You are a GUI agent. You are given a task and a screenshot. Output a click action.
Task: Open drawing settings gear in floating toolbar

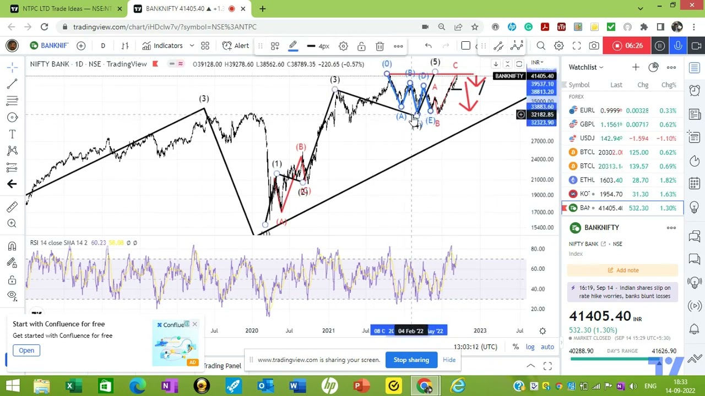(x=343, y=46)
